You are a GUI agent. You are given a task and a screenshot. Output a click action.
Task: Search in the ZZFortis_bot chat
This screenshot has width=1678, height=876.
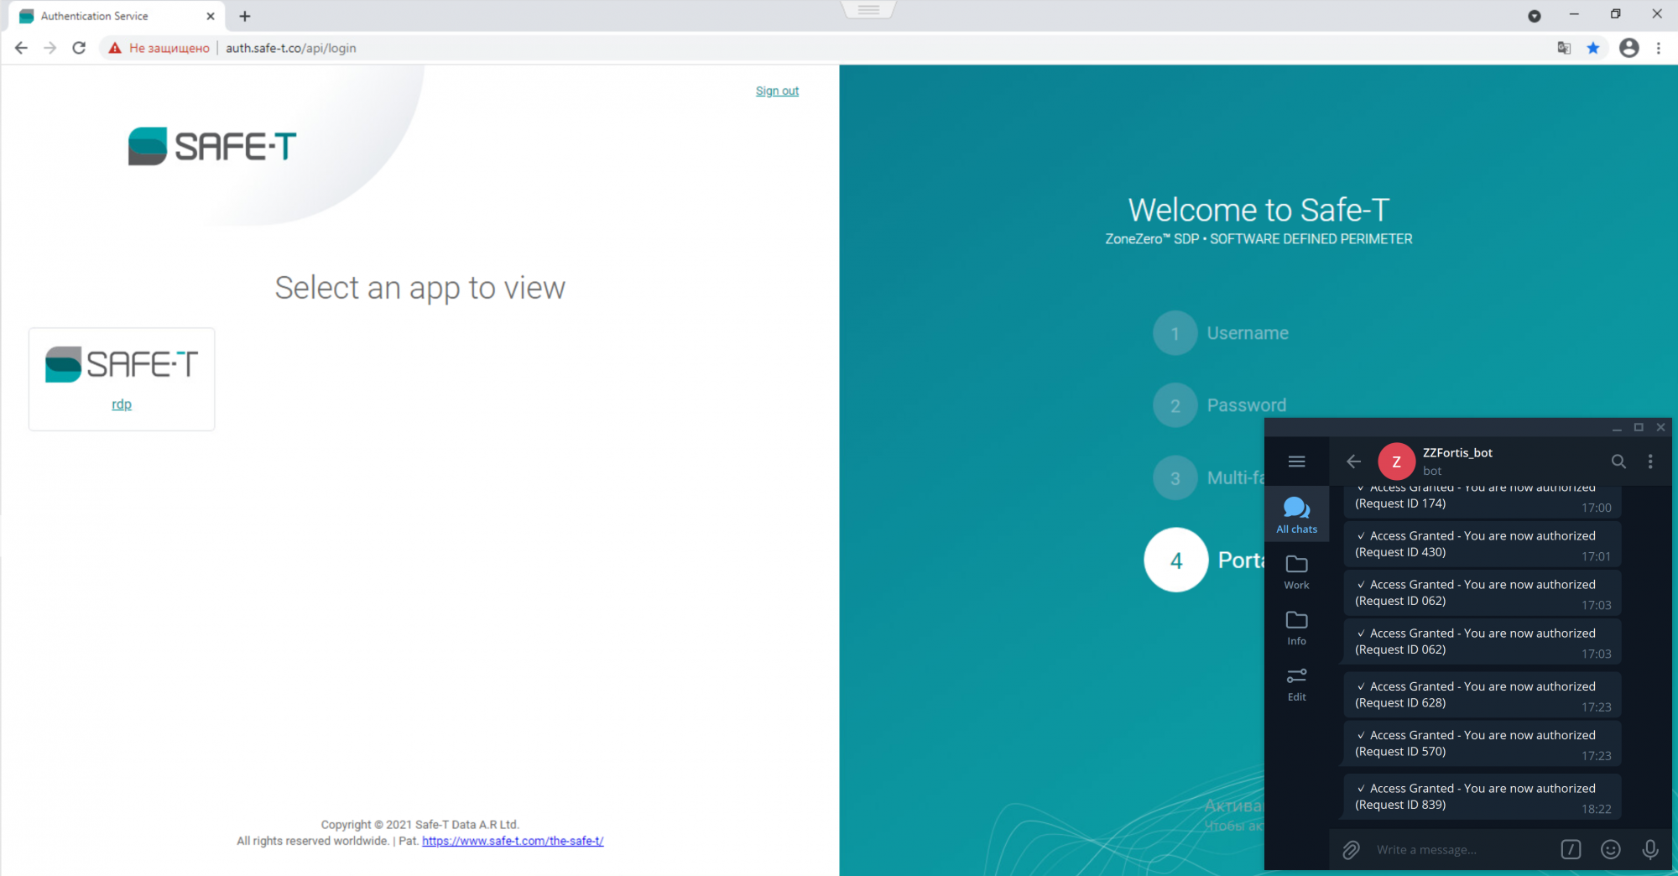pyautogui.click(x=1618, y=461)
